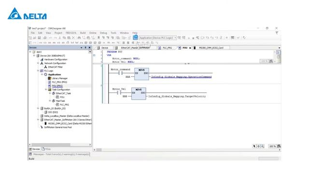The height and width of the screenshot is (174, 309).
Task: Collapse the EtherCAT_Task node
Action: click(50, 93)
